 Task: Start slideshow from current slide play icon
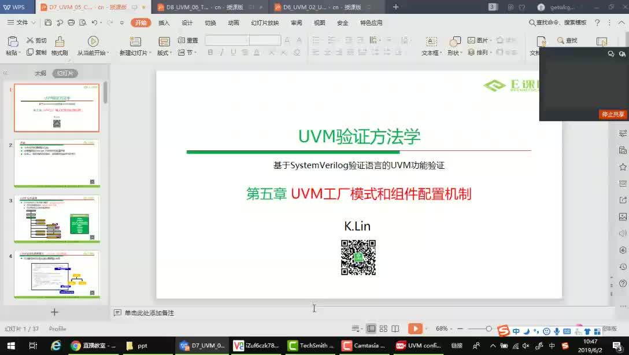coord(93,41)
